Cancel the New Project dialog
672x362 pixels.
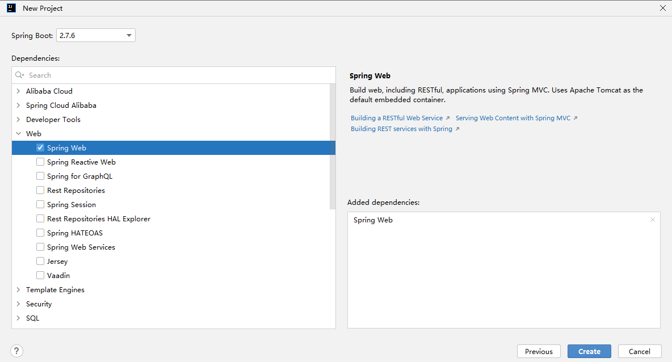click(x=640, y=351)
